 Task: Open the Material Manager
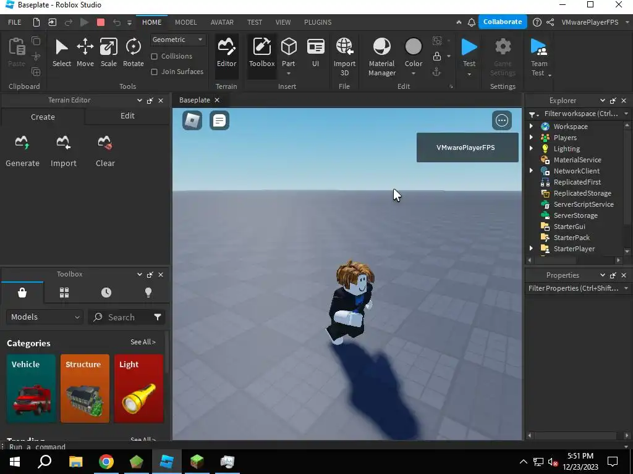[382, 56]
